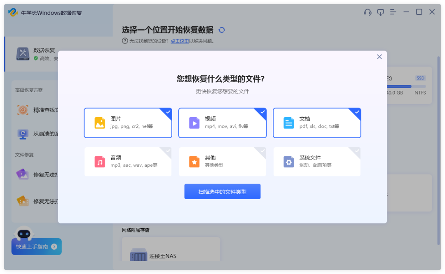Viewport: 445px width, 274px height.
Task: Click the orange video repair icon
Action: click(x=23, y=201)
